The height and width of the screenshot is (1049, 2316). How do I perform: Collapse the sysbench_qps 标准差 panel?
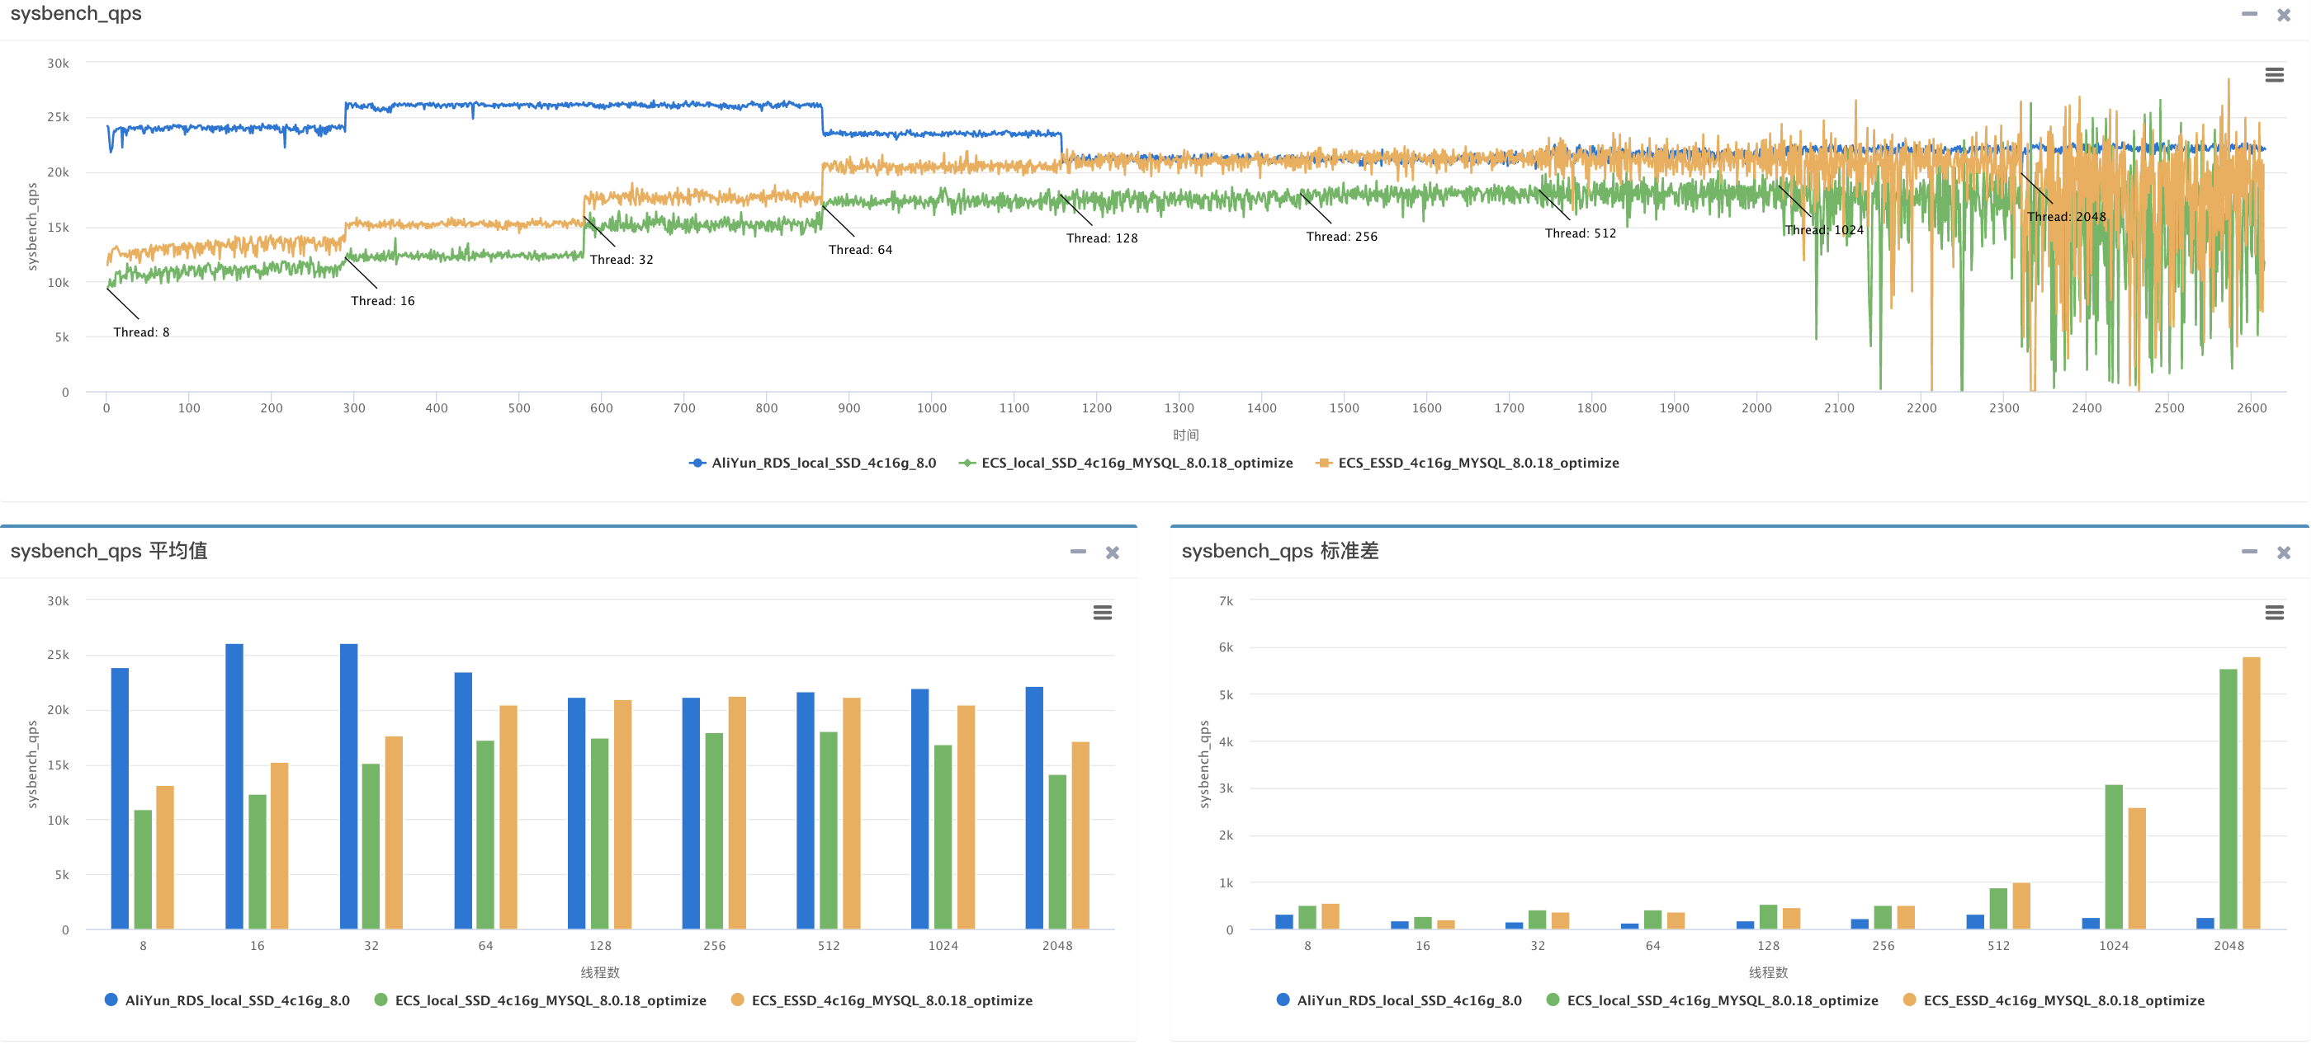pyautogui.click(x=2248, y=552)
